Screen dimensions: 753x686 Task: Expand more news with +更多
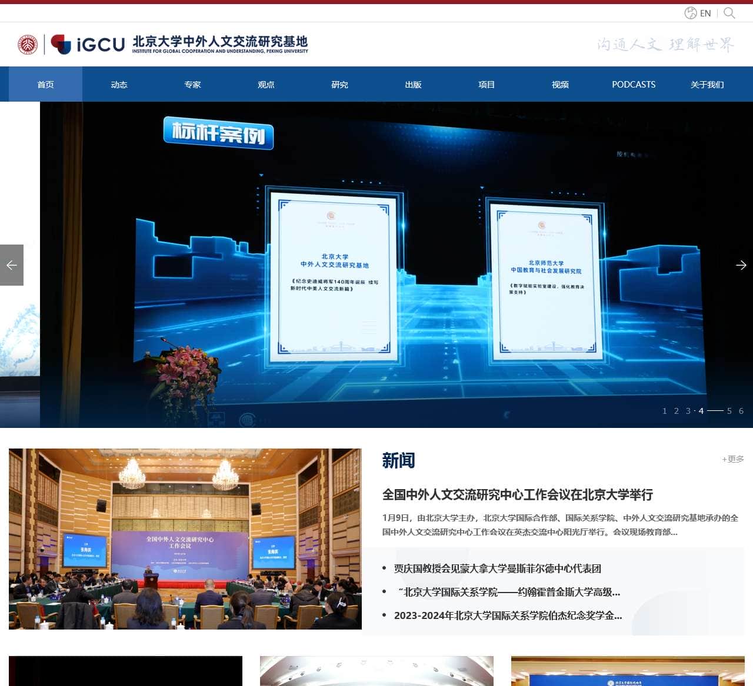click(733, 460)
